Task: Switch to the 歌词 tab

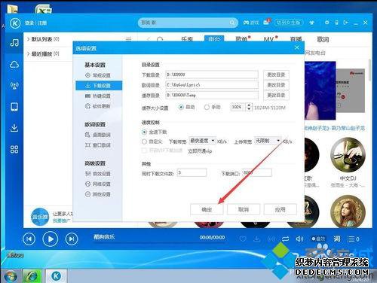Action: (x=323, y=39)
